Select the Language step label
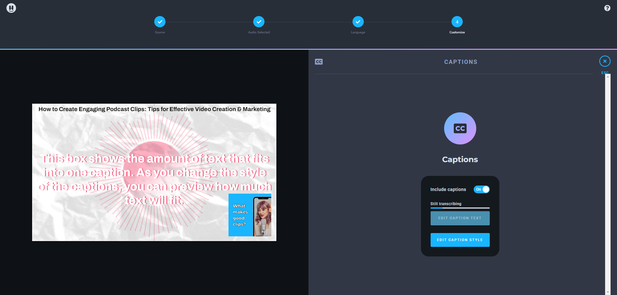This screenshot has height=295, width=617. (x=358, y=32)
